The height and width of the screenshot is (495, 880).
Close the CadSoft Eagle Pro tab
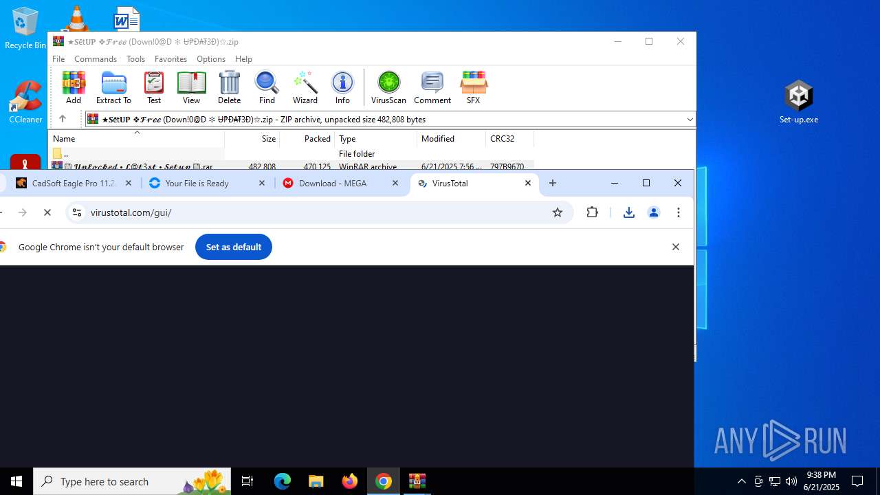pos(129,183)
